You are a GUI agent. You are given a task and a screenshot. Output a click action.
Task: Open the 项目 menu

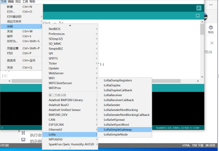18,1
